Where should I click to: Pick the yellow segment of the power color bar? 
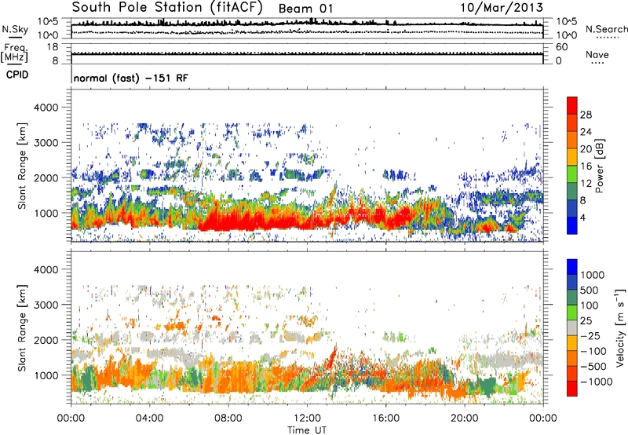tap(572, 157)
